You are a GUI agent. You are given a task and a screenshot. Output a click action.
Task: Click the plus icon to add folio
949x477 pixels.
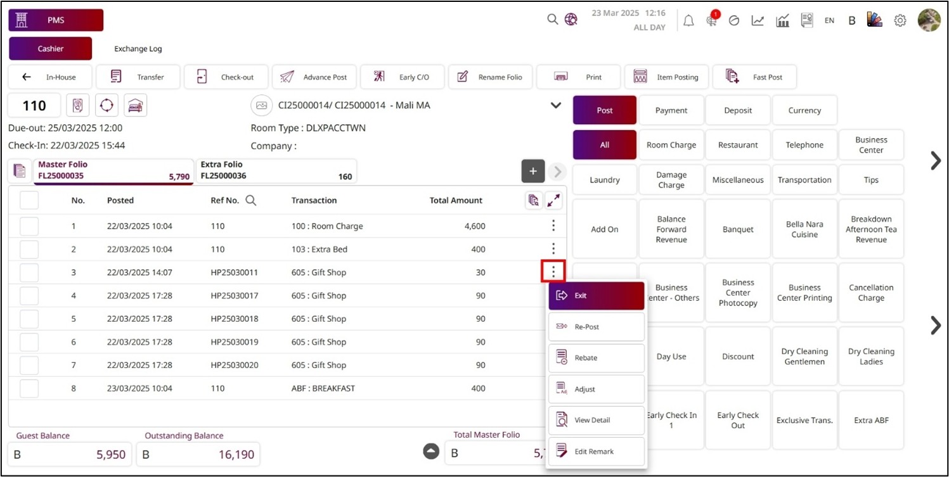pyautogui.click(x=533, y=171)
